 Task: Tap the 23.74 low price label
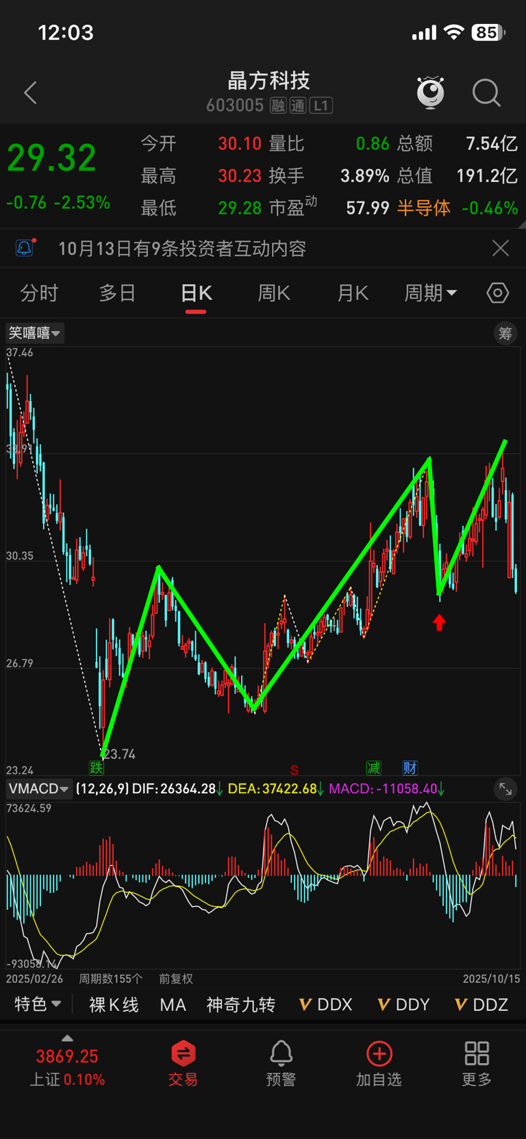[x=119, y=754]
